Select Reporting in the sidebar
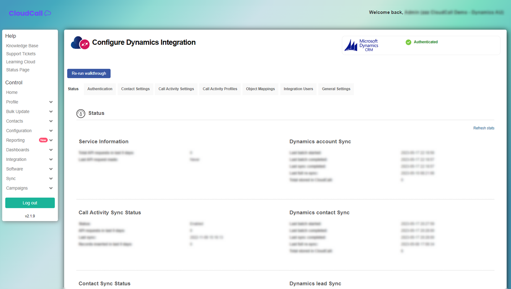 point(15,140)
